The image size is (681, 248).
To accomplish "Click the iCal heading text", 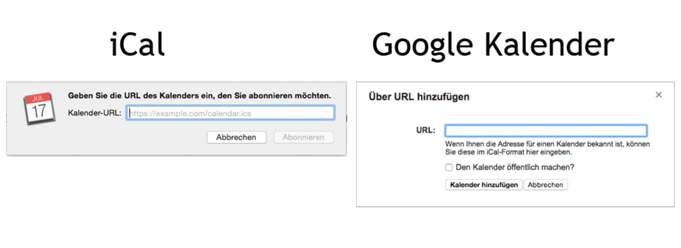I will (x=137, y=45).
